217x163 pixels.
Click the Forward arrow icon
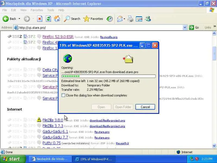[x=27, y=19]
